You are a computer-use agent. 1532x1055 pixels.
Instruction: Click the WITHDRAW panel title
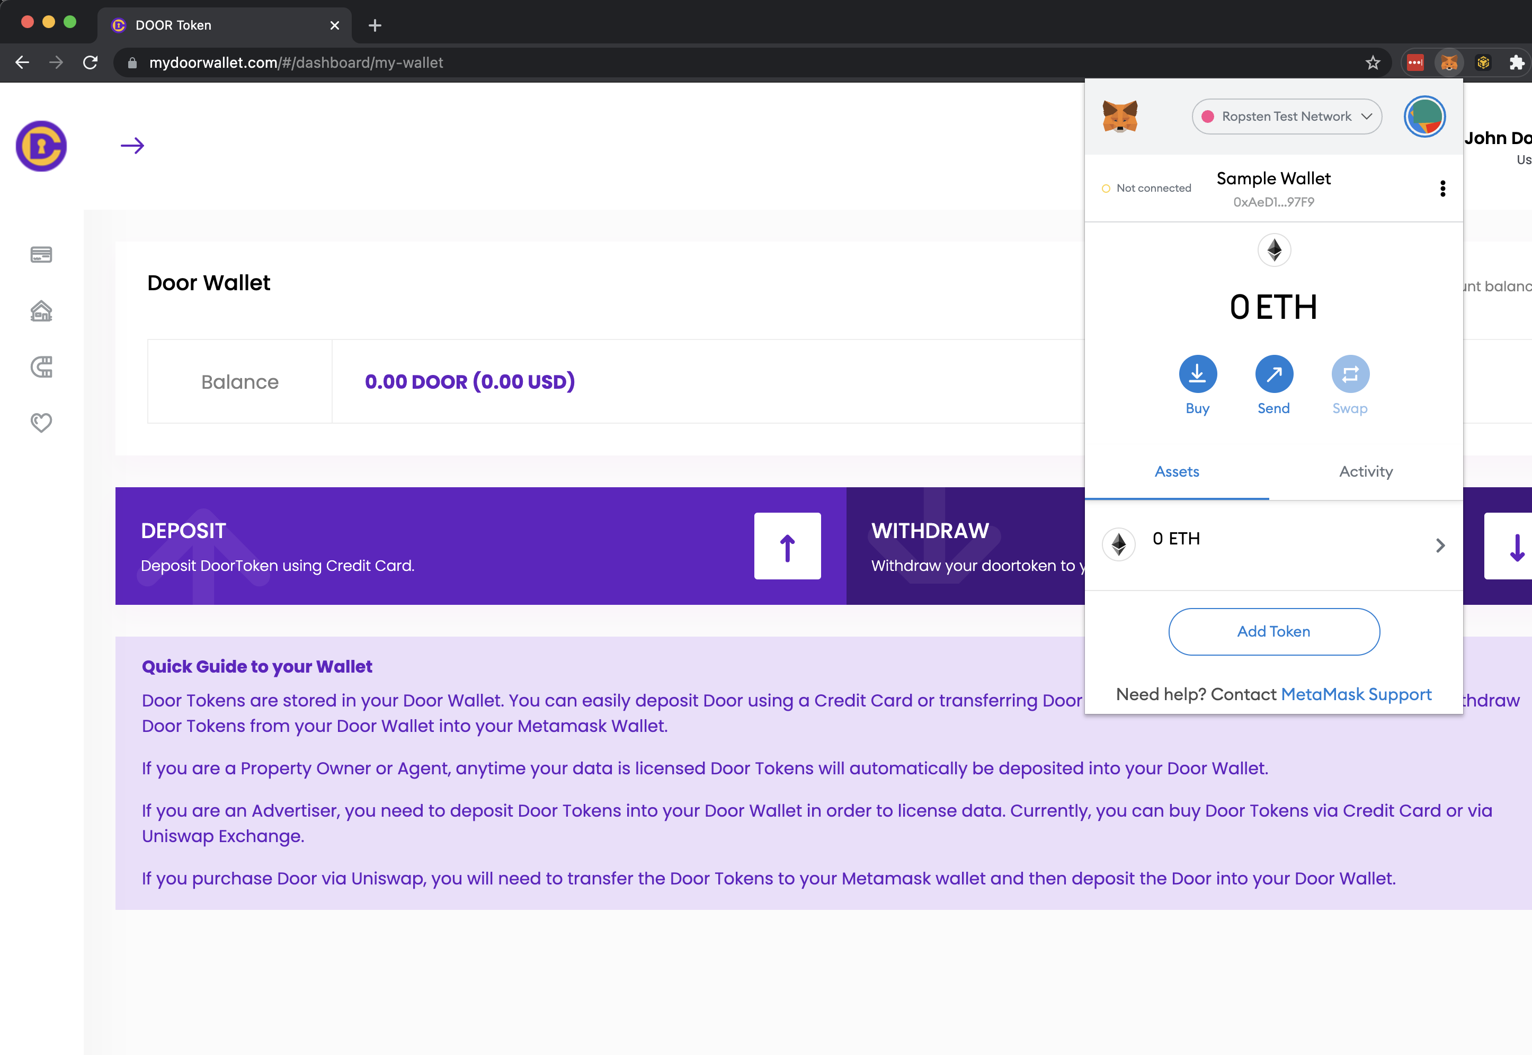930,531
